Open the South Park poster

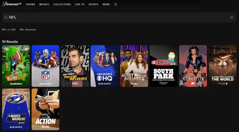163,66
